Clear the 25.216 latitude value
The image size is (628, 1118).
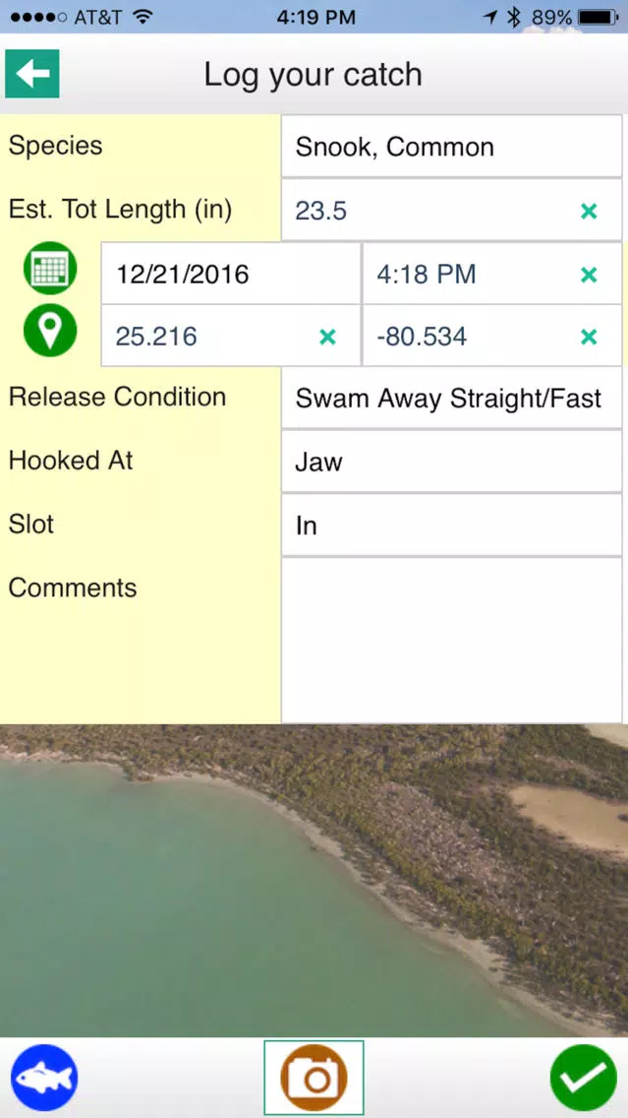point(327,337)
